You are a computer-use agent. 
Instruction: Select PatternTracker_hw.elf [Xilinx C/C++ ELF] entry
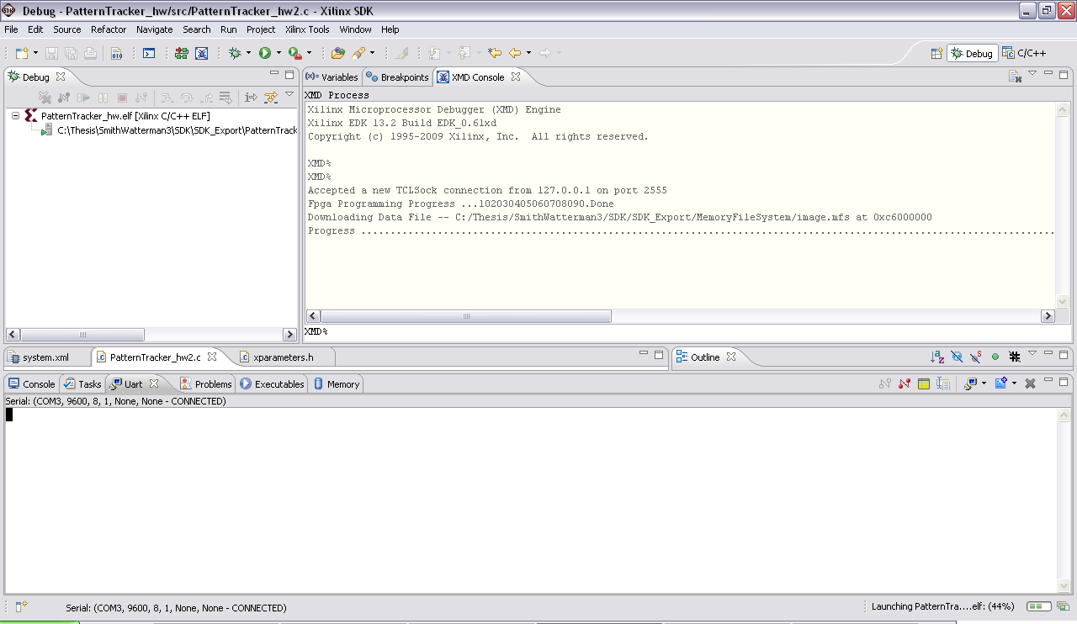pyautogui.click(x=125, y=116)
